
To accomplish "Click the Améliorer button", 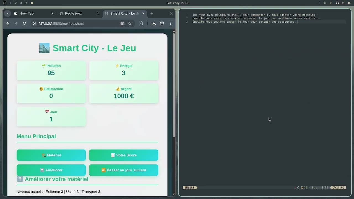I will tap(51, 170).
